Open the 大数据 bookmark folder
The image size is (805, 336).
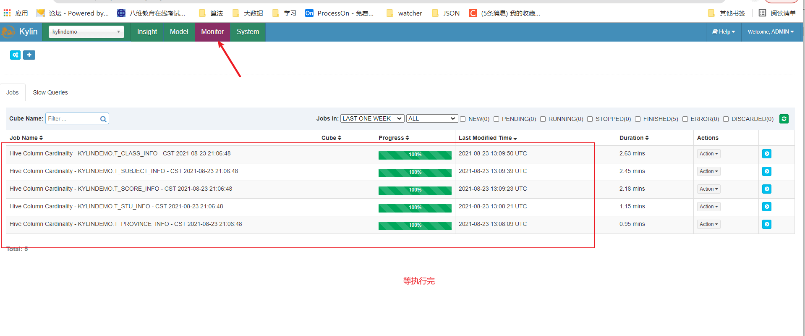pos(248,13)
